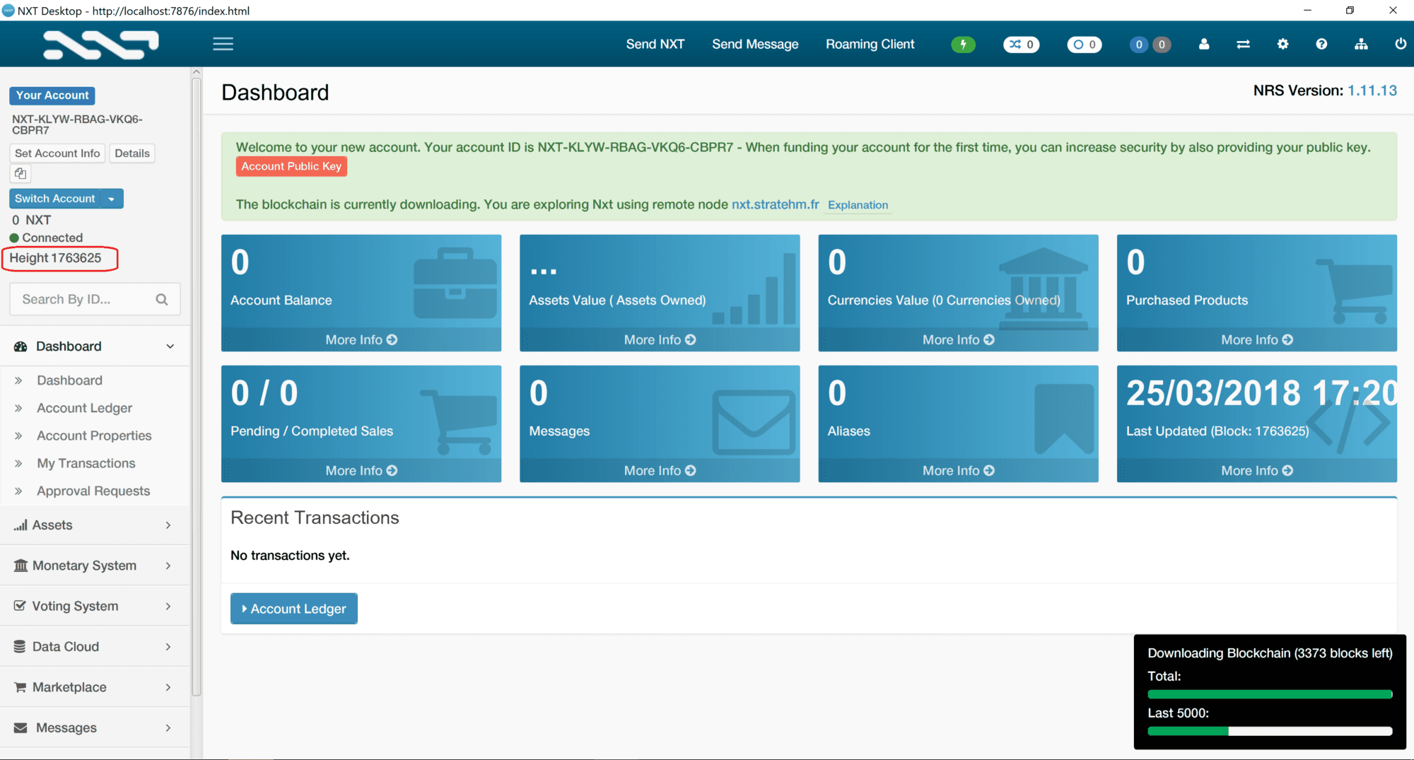
Task: Open Account Ledger in the sidebar
Action: tap(84, 408)
